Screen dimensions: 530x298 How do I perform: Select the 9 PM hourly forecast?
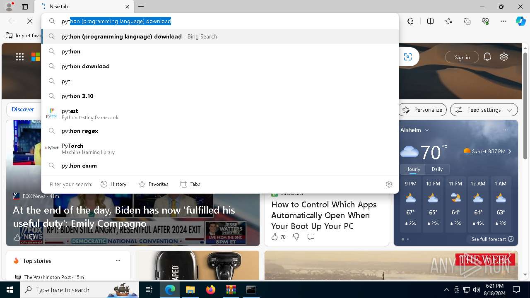pos(411,204)
